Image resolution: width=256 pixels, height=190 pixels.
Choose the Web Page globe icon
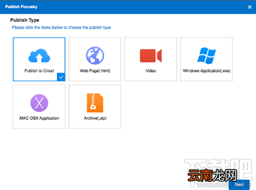click(95, 55)
